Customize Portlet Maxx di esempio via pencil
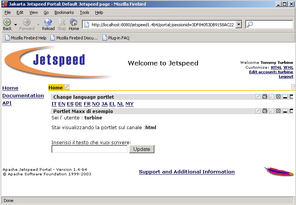Screen dimensions: 296x205 click(x=258, y=111)
